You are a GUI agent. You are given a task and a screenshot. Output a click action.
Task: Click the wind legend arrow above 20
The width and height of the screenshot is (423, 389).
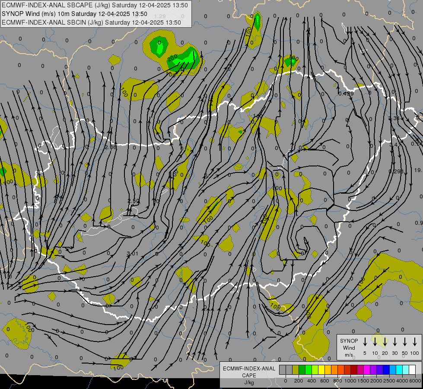click(x=385, y=341)
